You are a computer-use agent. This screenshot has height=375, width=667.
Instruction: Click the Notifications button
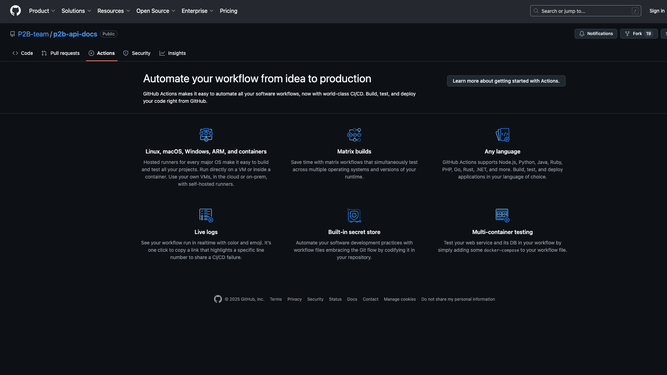pyautogui.click(x=596, y=34)
